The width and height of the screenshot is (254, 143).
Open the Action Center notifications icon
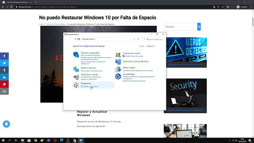pyautogui.click(x=250, y=140)
